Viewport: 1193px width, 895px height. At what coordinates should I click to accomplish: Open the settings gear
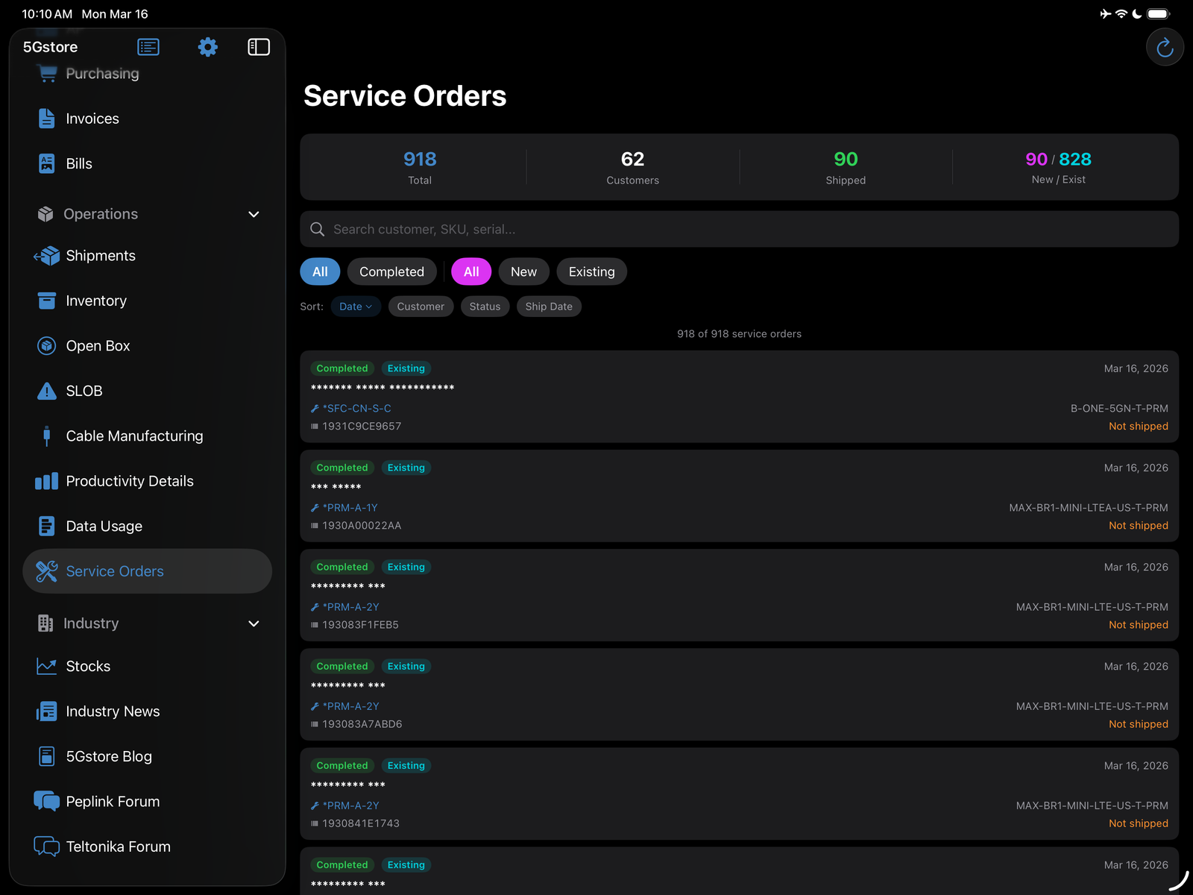coord(207,46)
